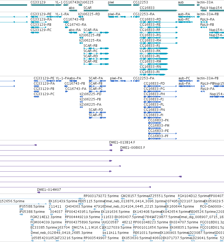Viewport: 224px width, 242px height.
Task: Select EST EK161439.5prime label
Action: click(x=63, y=201)
